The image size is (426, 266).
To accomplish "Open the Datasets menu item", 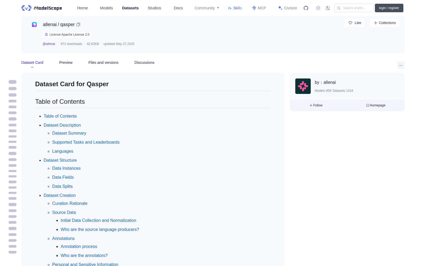I will click(x=130, y=8).
